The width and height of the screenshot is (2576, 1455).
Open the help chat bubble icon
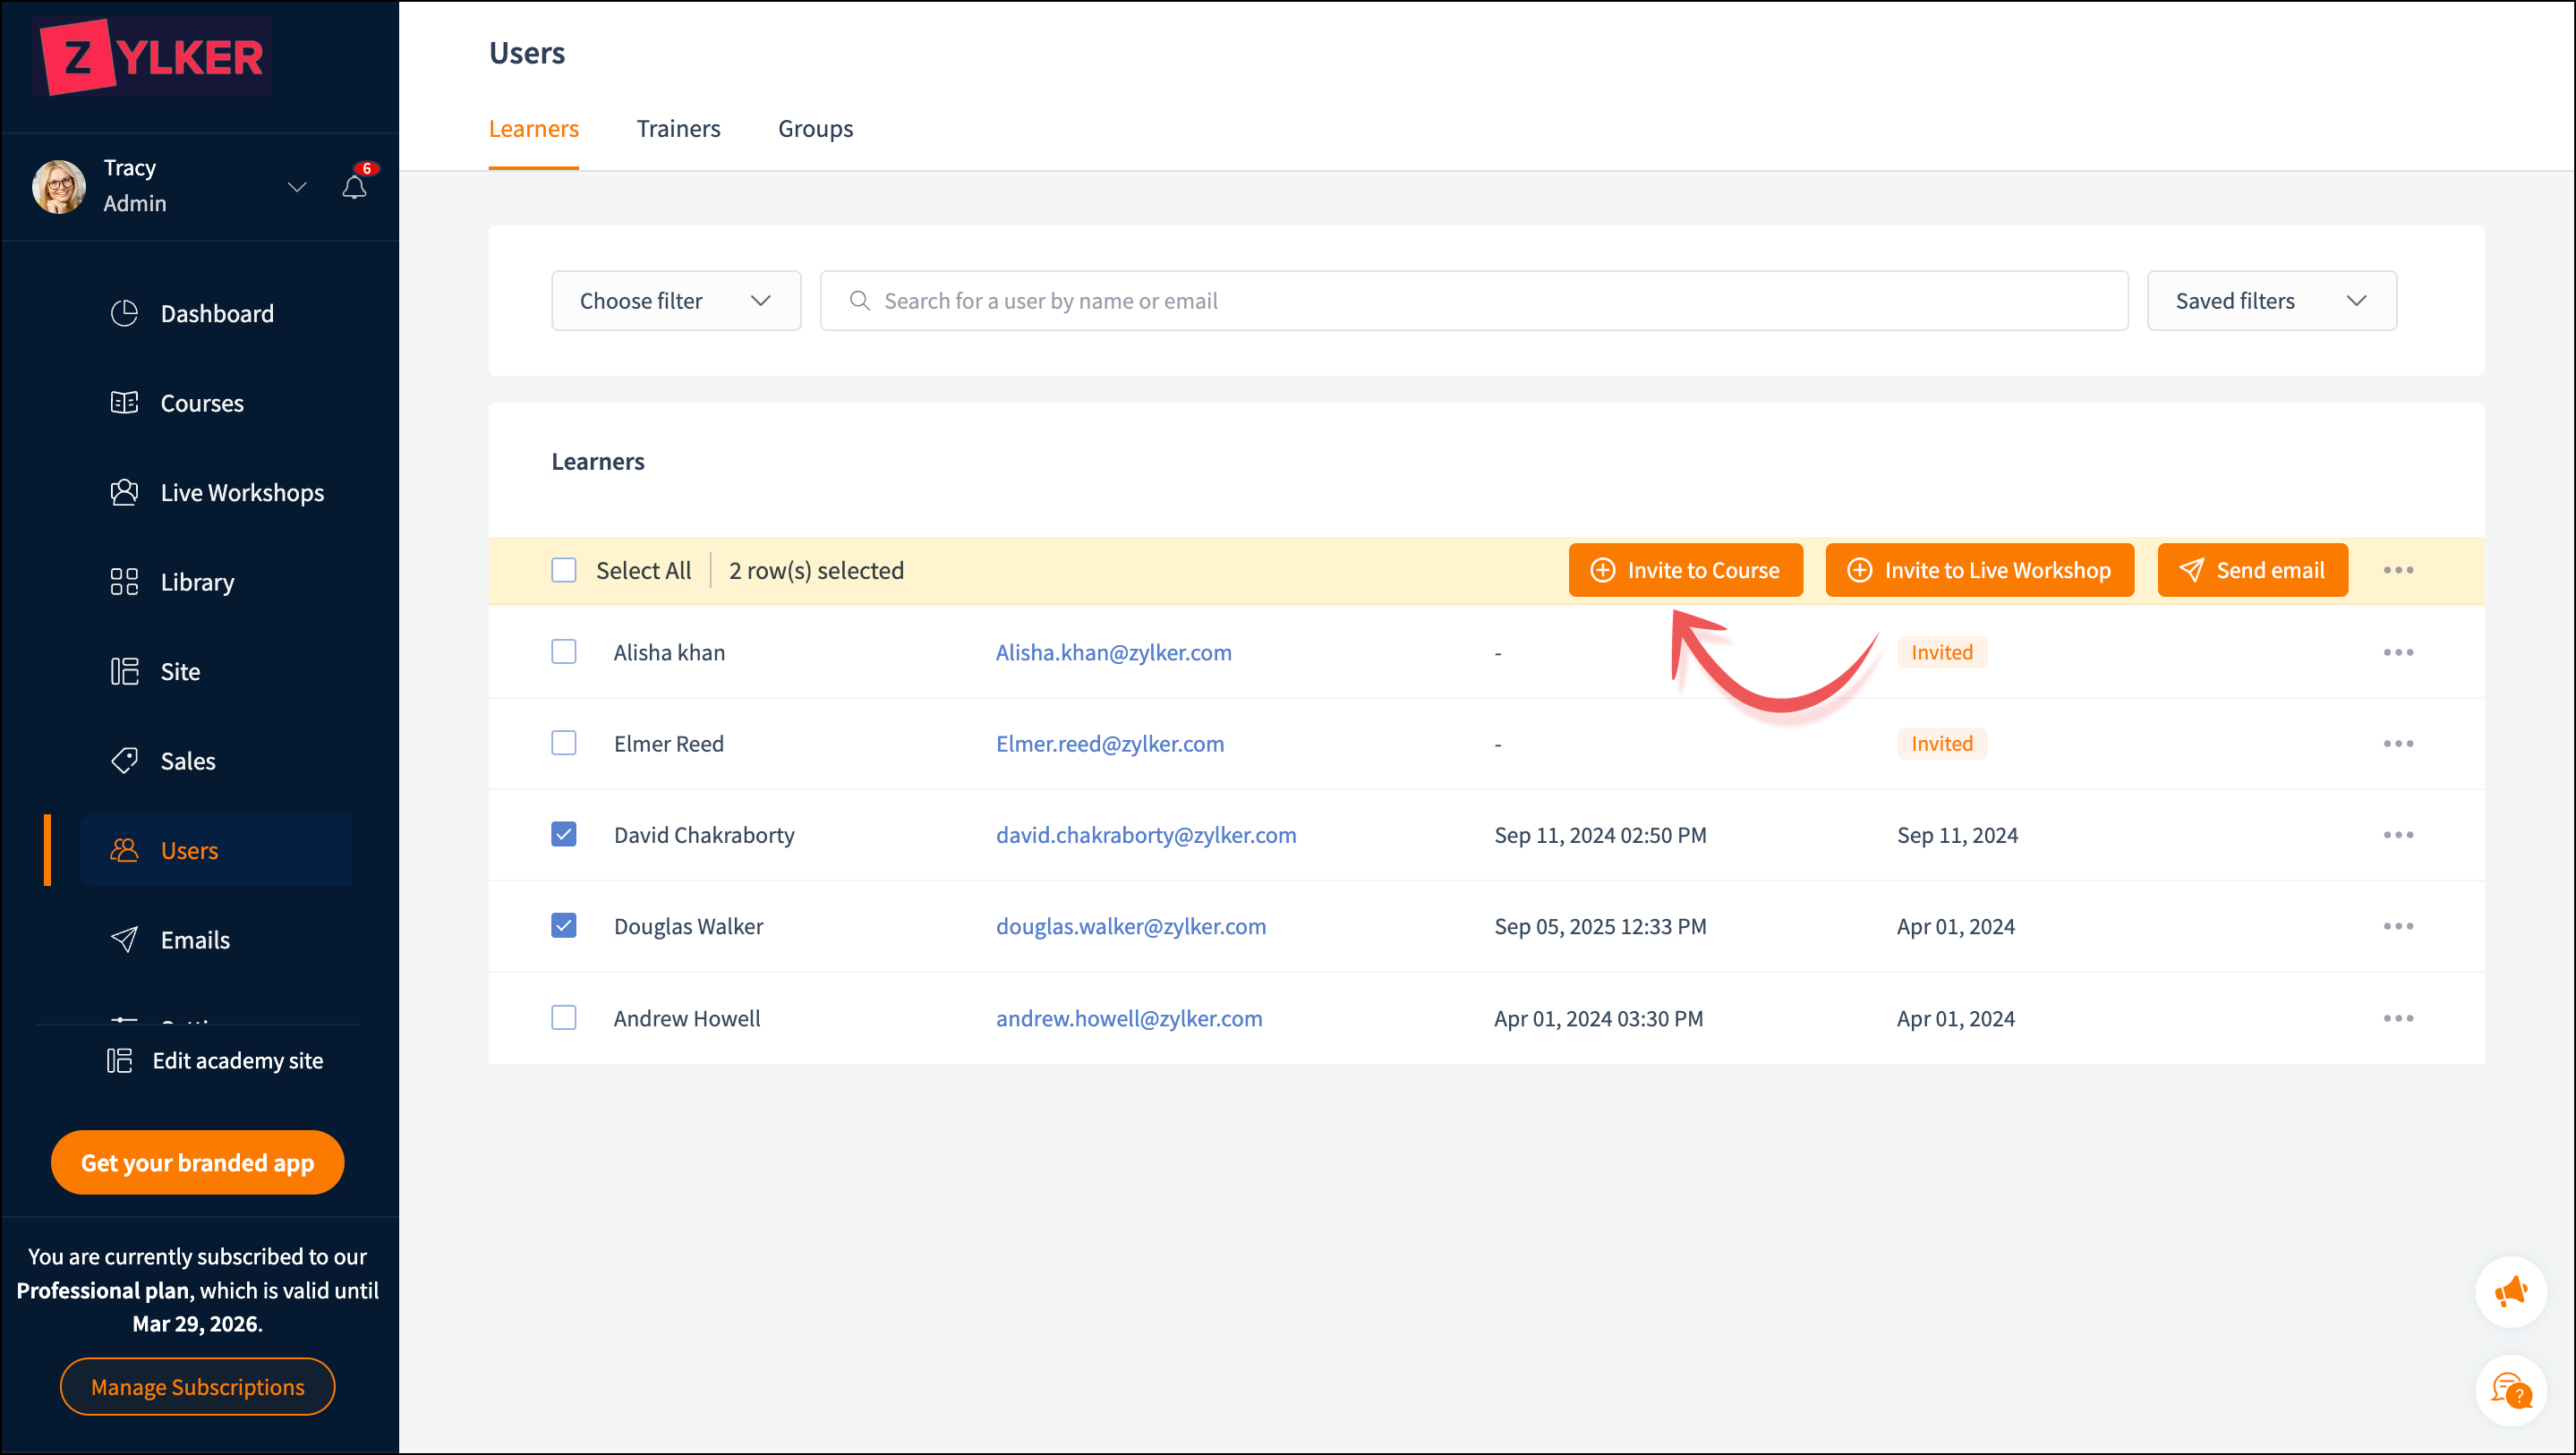2510,1390
